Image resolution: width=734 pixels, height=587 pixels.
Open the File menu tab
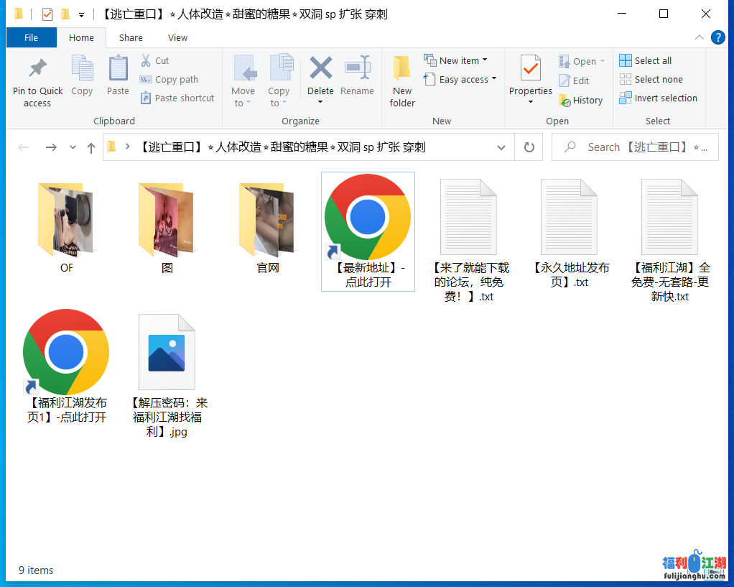(x=32, y=38)
